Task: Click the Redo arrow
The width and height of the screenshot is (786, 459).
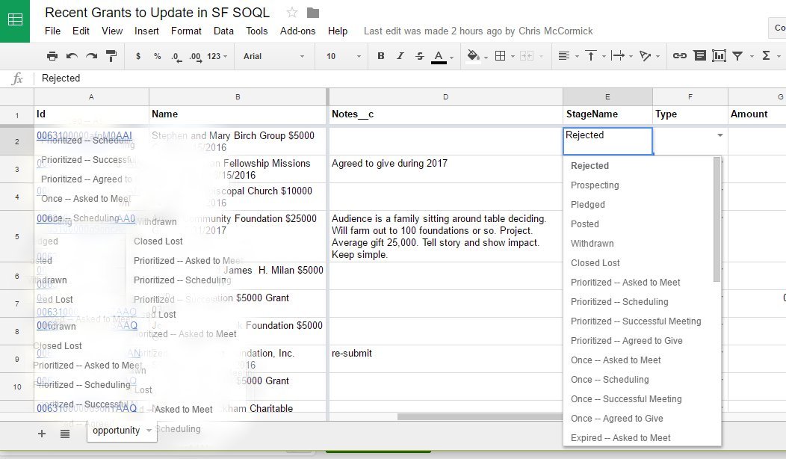Action: (x=91, y=56)
